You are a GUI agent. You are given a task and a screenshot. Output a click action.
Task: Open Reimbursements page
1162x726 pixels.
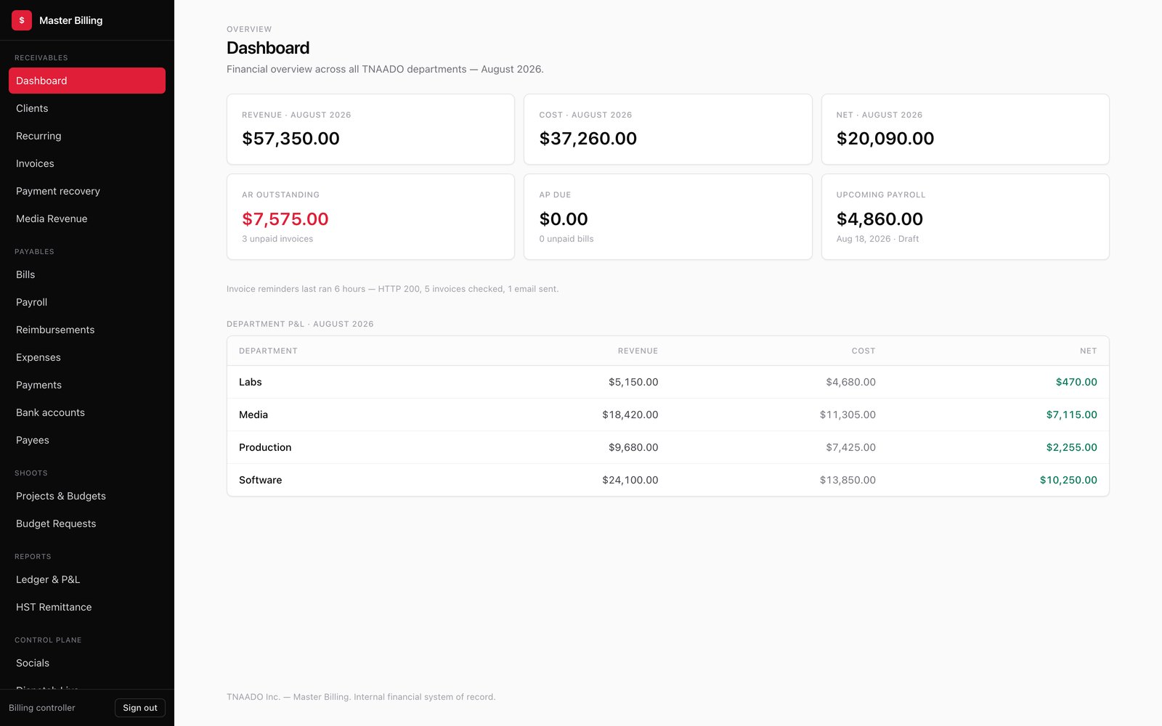pyautogui.click(x=87, y=330)
